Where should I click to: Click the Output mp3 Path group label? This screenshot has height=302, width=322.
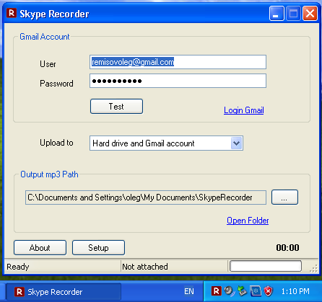pos(49,174)
